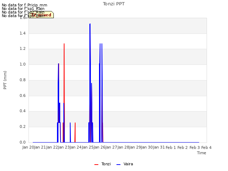The image size is (228, 171).
Task: Click the Jan 31 x-axis tick label
Action: click(159, 147)
